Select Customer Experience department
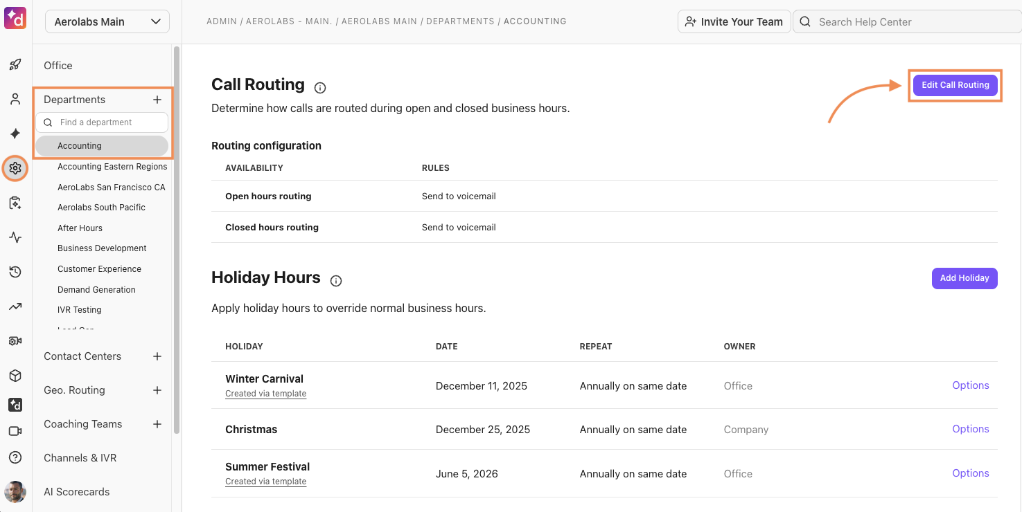Screen dimensions: 1022x512 99,269
